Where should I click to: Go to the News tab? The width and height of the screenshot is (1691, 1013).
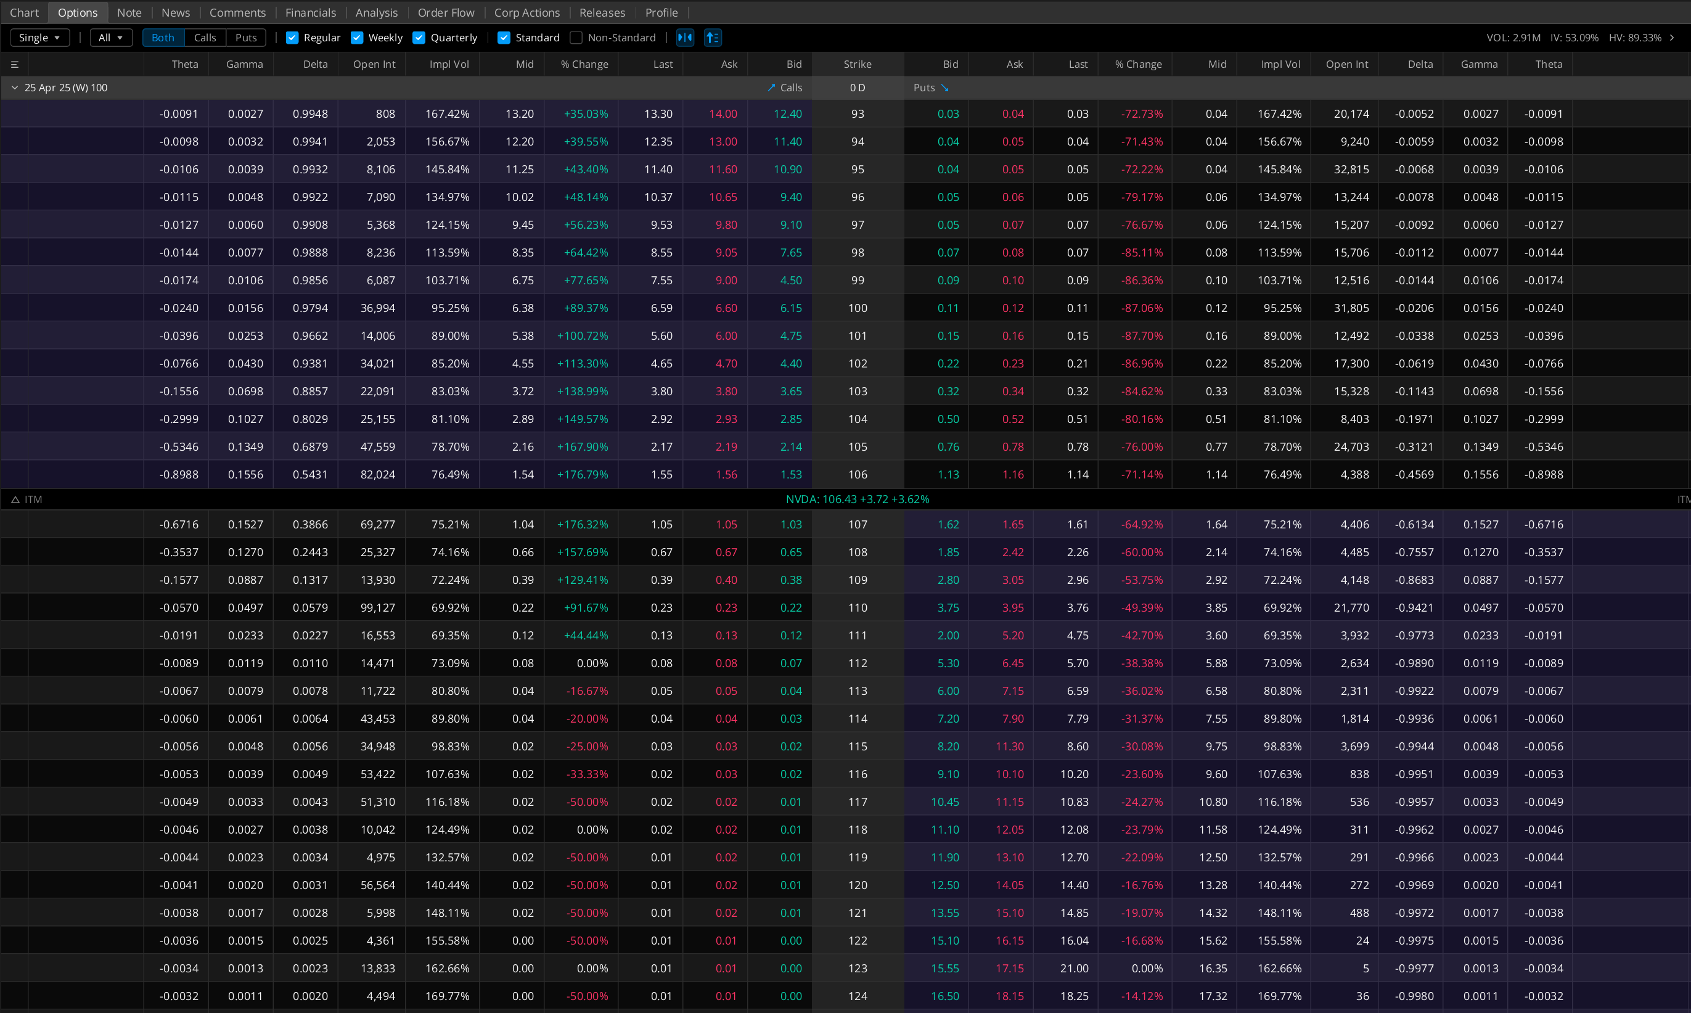pyautogui.click(x=175, y=12)
